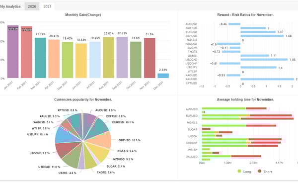Click the Nov 2021 dark red bar
The width and height of the screenshot is (298, 183).
(149, 58)
